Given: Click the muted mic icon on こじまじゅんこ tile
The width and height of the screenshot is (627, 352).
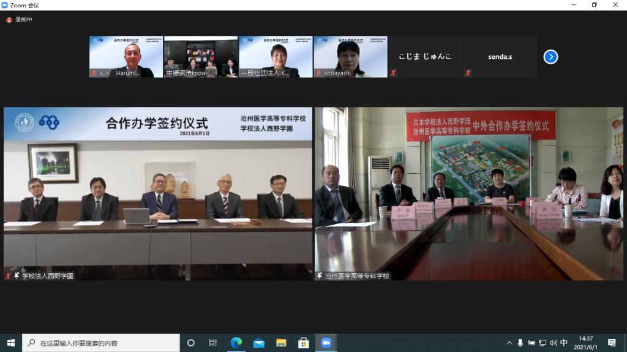Looking at the screenshot, I should 393,73.
